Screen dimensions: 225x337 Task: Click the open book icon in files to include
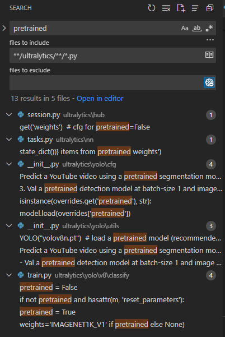point(209,55)
